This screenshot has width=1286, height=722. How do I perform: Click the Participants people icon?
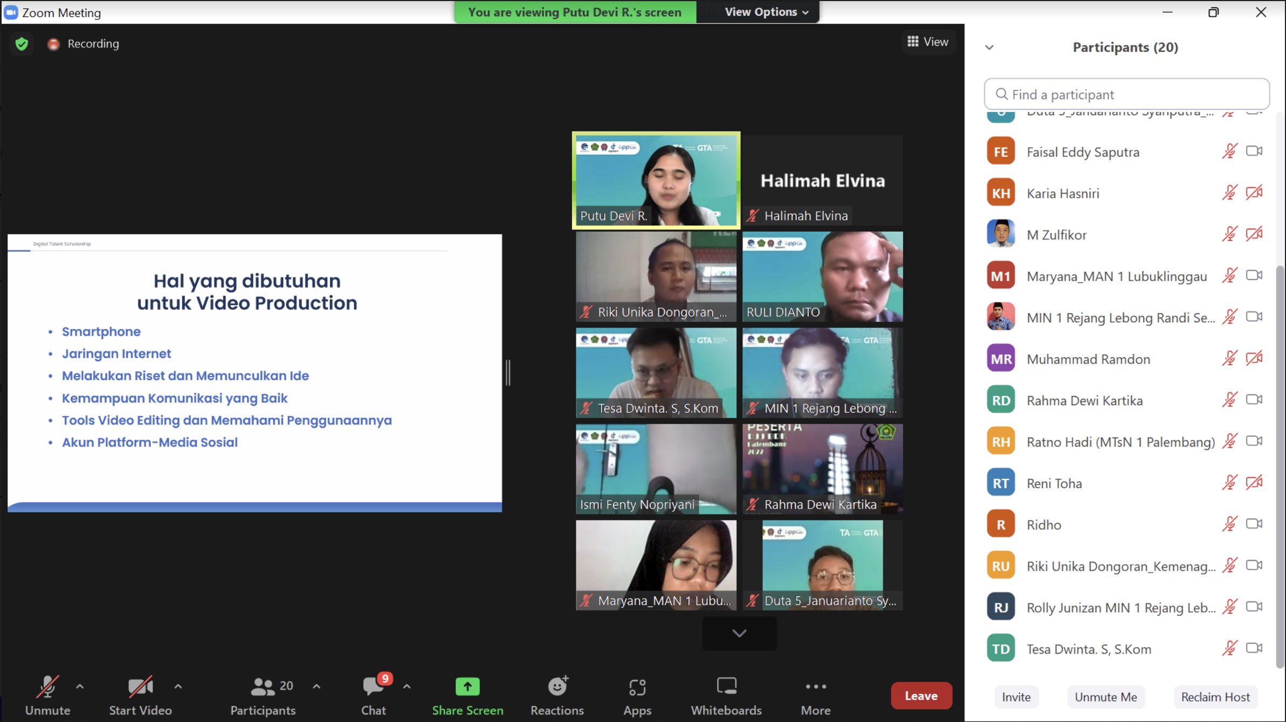pos(263,686)
